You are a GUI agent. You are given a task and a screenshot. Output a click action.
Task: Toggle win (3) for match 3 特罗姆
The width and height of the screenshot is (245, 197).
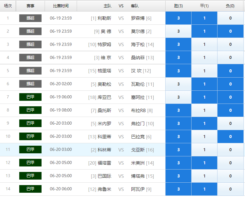click(x=178, y=44)
